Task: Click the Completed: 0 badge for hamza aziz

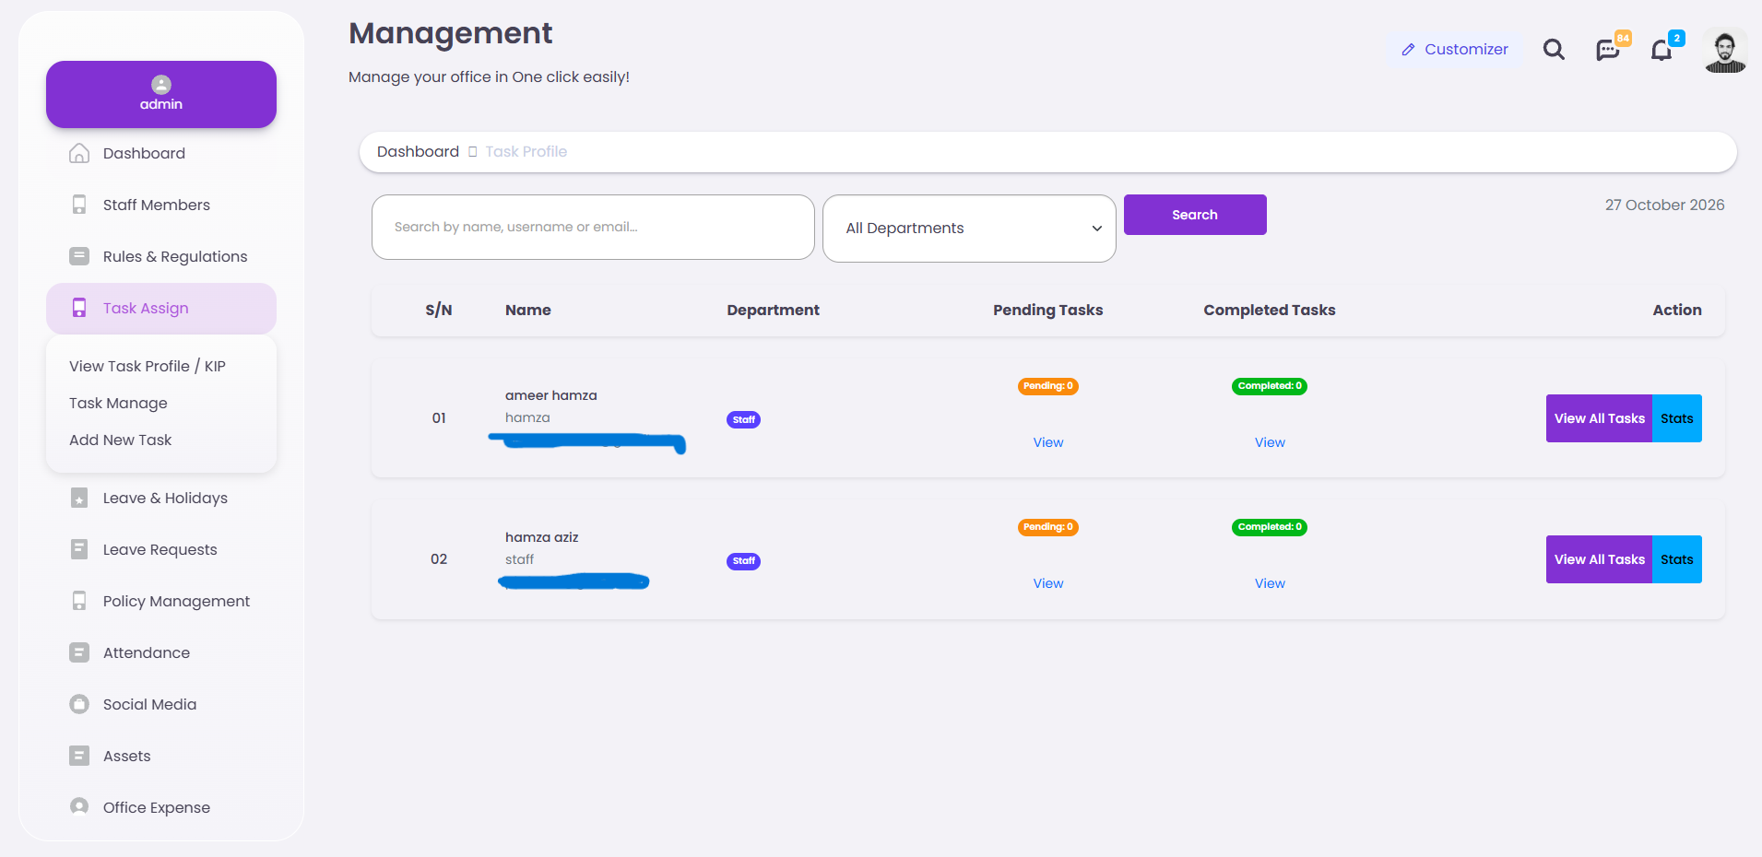Action: [1270, 527]
